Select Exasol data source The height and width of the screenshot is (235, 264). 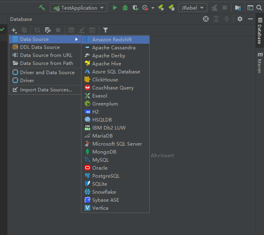point(115,96)
